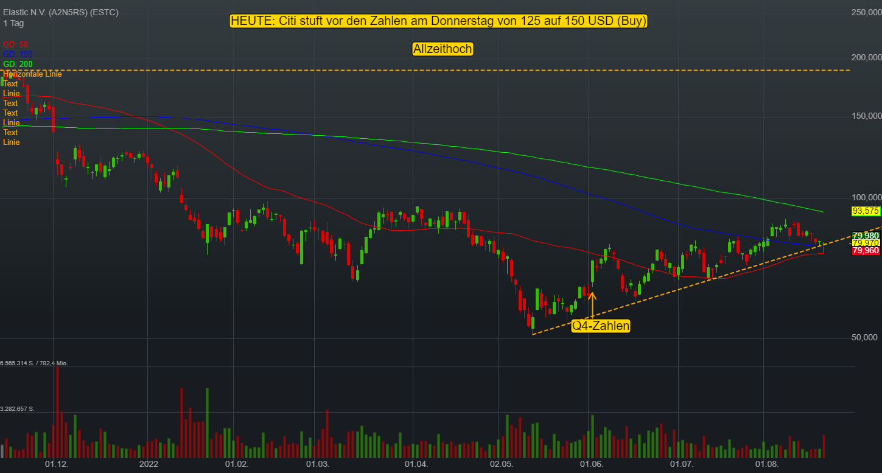Click the yellow HEUTE Citi headline annotation

(x=439, y=21)
